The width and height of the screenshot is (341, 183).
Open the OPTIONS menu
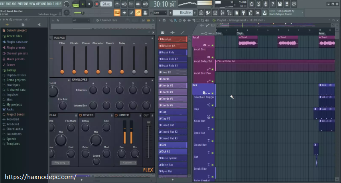[41, 4]
